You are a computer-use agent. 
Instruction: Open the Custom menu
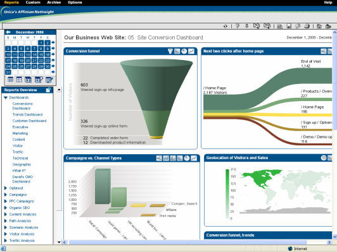click(x=33, y=3)
